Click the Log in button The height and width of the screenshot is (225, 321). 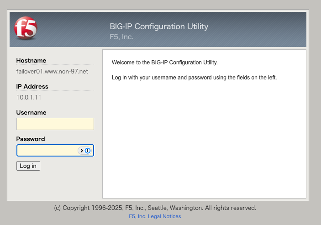click(28, 166)
